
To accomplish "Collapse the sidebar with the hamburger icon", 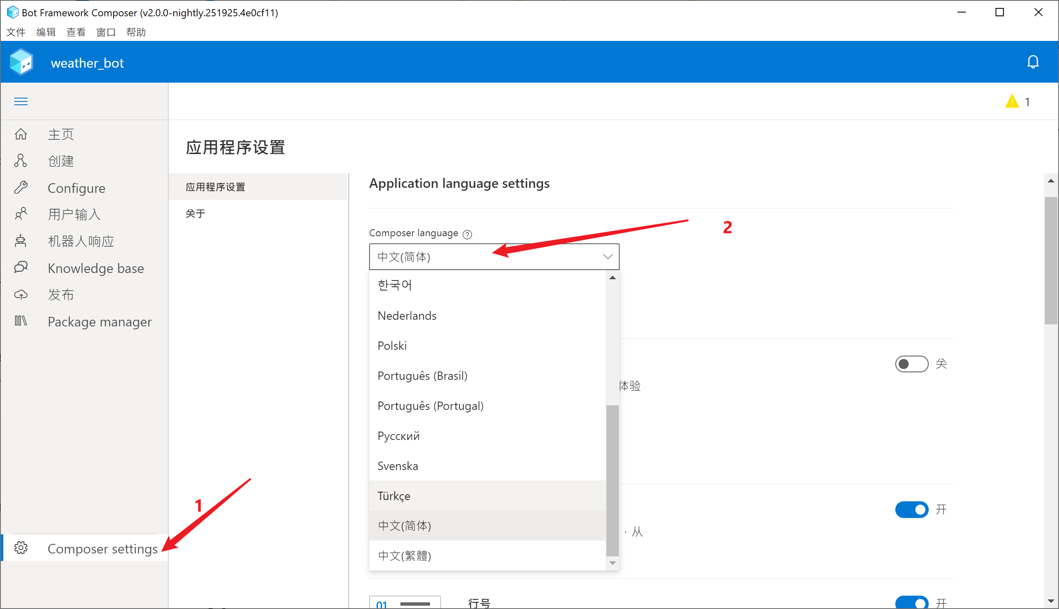I will (20, 101).
